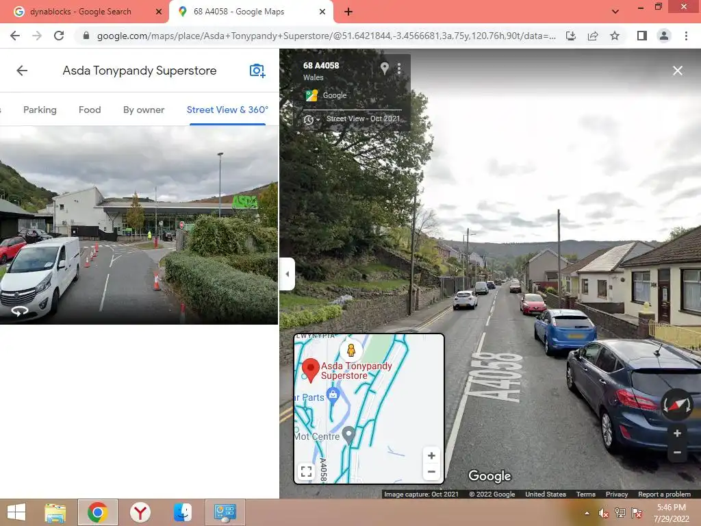Click the share page icon
Viewport: 701px width, 526px height.
pyautogui.click(x=593, y=36)
